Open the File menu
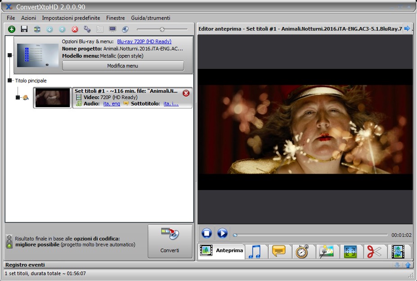Image resolution: width=417 pixels, height=281 pixels. tap(11, 18)
